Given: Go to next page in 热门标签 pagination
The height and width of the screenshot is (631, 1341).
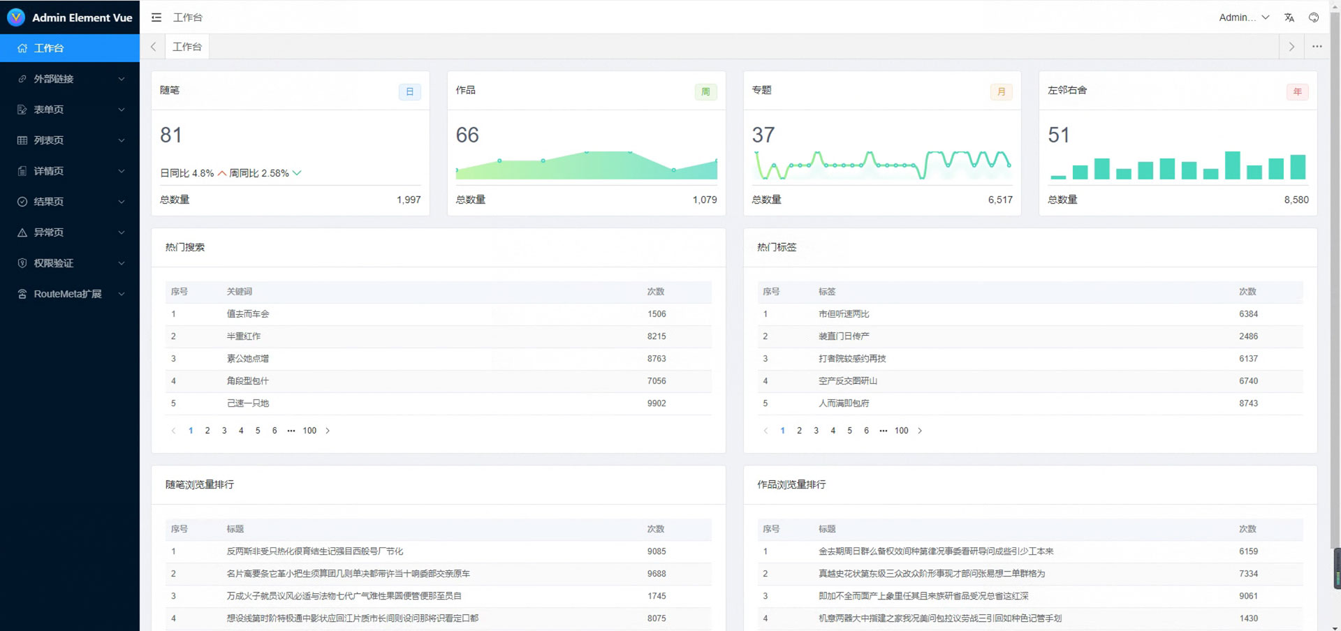Looking at the screenshot, I should 920,431.
